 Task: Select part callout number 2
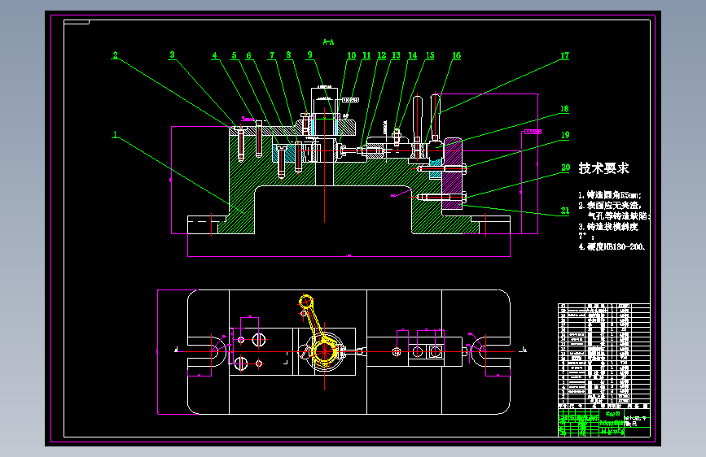pyautogui.click(x=116, y=54)
